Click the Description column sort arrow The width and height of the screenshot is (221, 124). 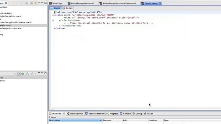100,120
